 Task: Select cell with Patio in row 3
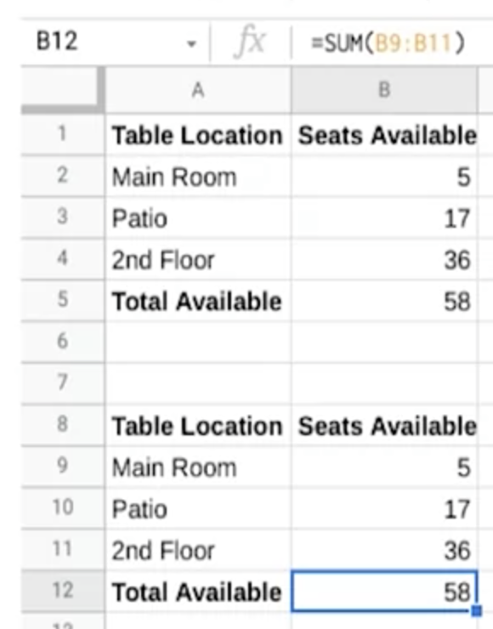point(198,218)
